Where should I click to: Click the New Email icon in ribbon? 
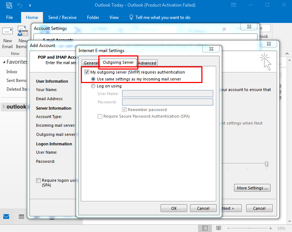point(7,31)
